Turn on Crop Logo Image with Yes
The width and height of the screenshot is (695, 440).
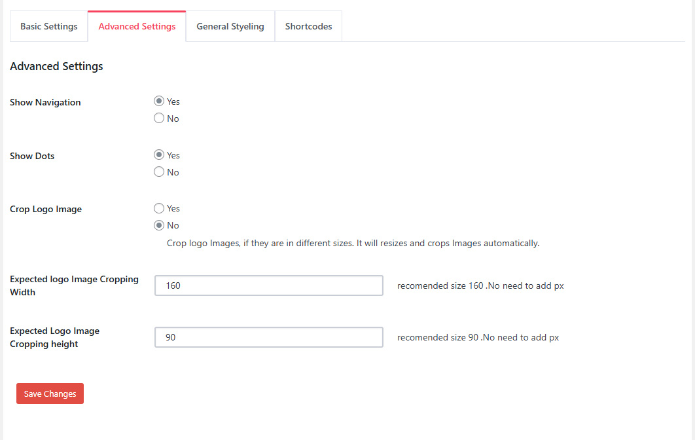(x=159, y=208)
